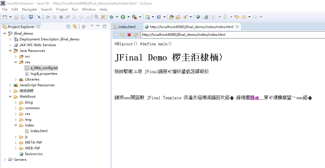Click the Last Edit Location icon

coord(237,17)
